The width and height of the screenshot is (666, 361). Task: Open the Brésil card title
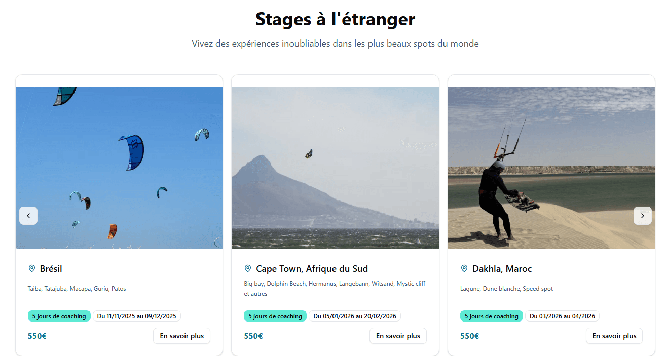[51, 269]
